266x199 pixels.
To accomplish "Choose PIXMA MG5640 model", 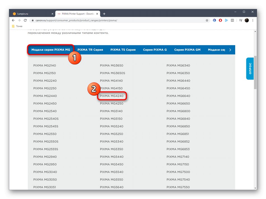I will [111, 187].
